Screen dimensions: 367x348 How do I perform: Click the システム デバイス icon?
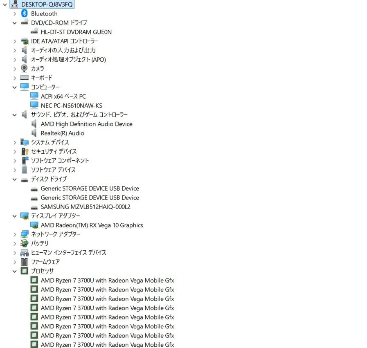tap(24, 142)
